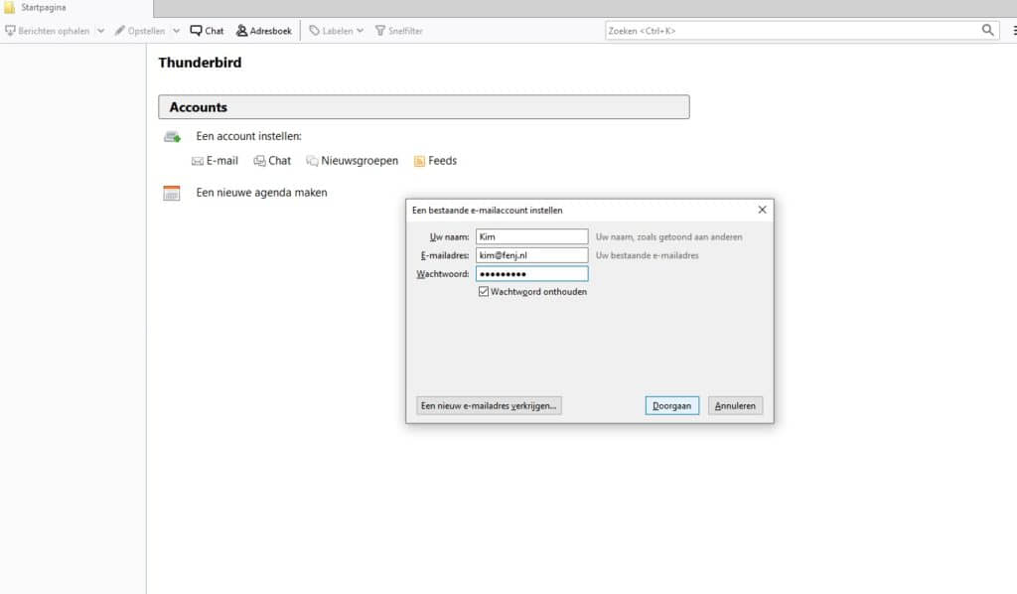Open the Labelen dropdown
The width and height of the screenshot is (1017, 594).
click(336, 31)
